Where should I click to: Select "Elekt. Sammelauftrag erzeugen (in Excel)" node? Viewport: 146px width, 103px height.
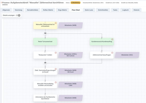pos(45,71)
